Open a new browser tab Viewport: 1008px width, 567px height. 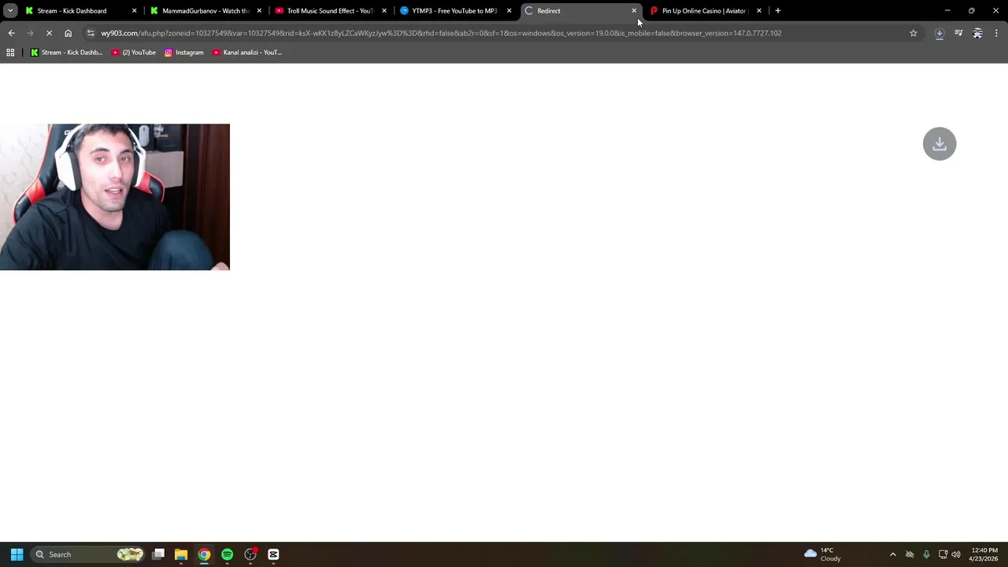pyautogui.click(x=778, y=11)
